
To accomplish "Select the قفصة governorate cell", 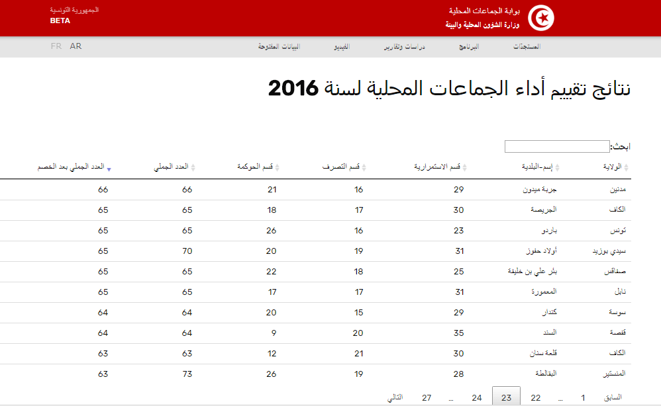I will [618, 333].
